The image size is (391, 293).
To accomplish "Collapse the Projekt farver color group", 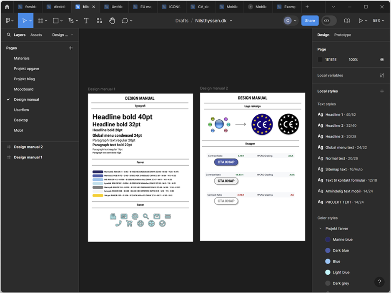I will (320, 229).
